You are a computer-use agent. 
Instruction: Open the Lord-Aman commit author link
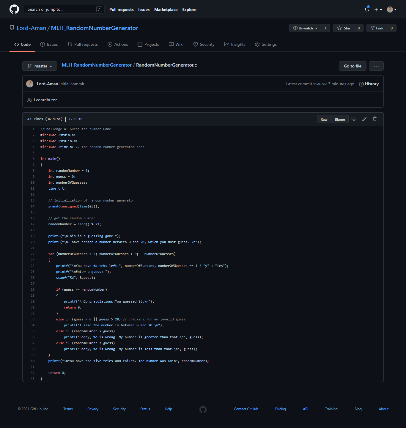(x=47, y=84)
